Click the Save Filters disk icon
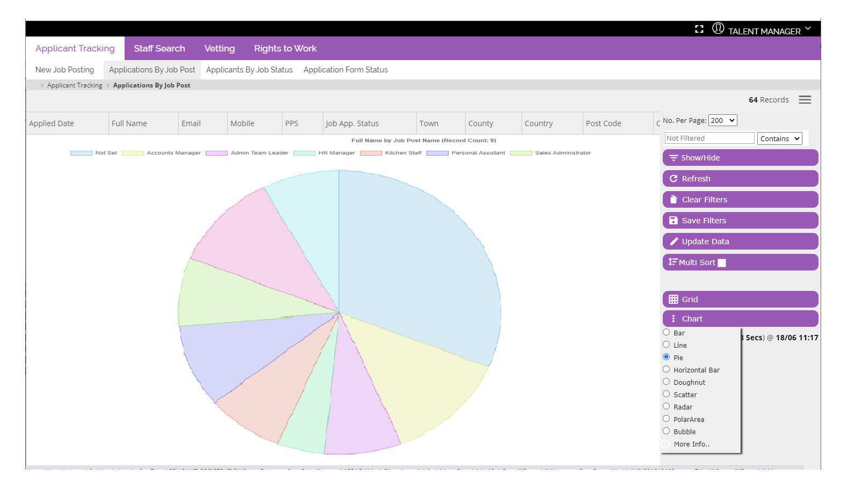The width and height of the screenshot is (855, 497). [673, 221]
